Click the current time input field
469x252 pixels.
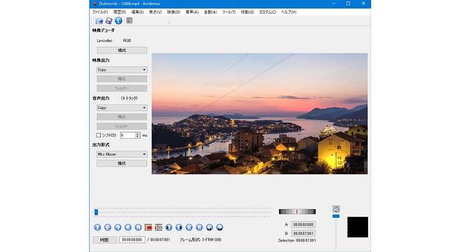132,240
